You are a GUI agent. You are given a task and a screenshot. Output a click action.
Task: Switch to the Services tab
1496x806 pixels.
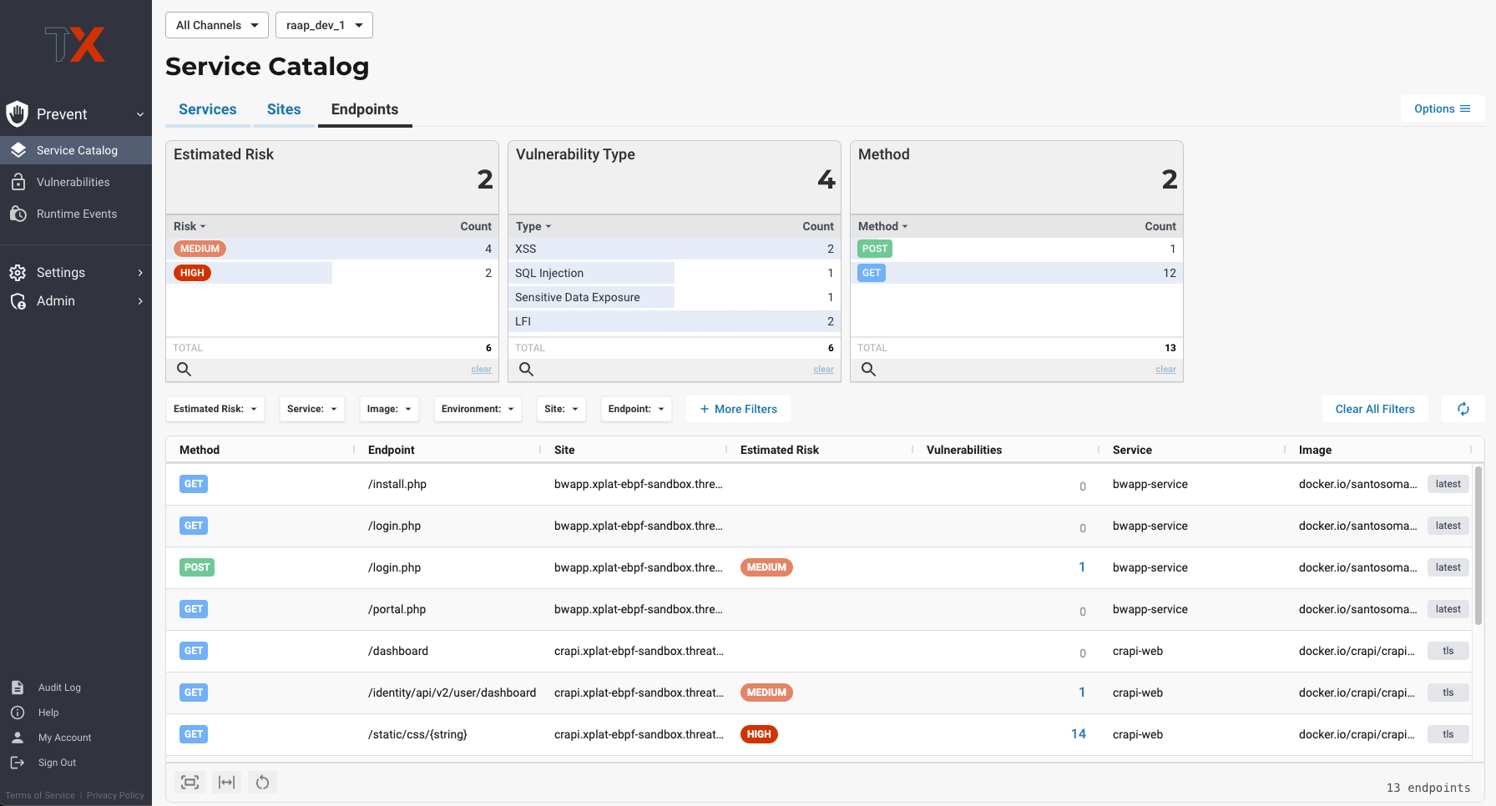[x=208, y=109]
